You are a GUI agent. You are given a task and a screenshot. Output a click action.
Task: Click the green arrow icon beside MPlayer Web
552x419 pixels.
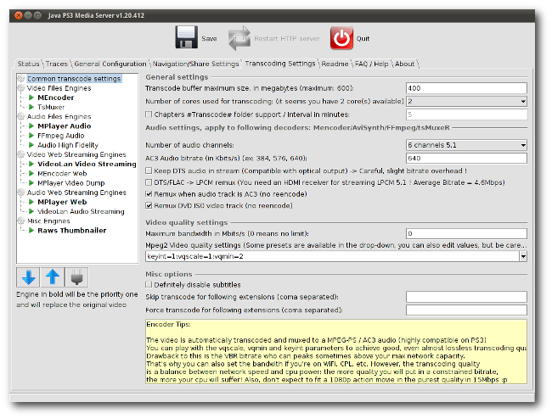coord(31,202)
